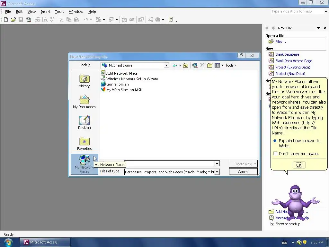329x247 pixels.
Task: Click the Spelling check toolbar icon
Action: click(52, 20)
